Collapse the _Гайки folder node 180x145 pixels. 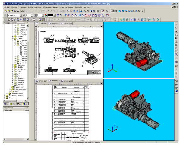click(x=13, y=39)
